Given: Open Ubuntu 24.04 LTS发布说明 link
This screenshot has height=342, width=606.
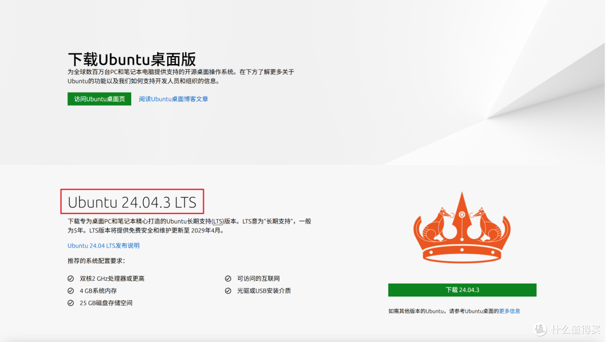Looking at the screenshot, I should [104, 245].
